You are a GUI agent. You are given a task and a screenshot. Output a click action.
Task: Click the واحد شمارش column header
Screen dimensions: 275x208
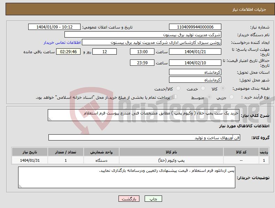click(101, 152)
